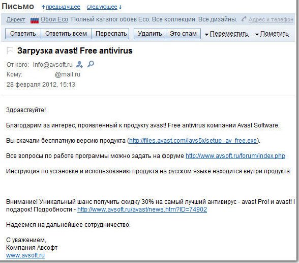Click the Ответить всем button
299x263 pixels.
66,34
